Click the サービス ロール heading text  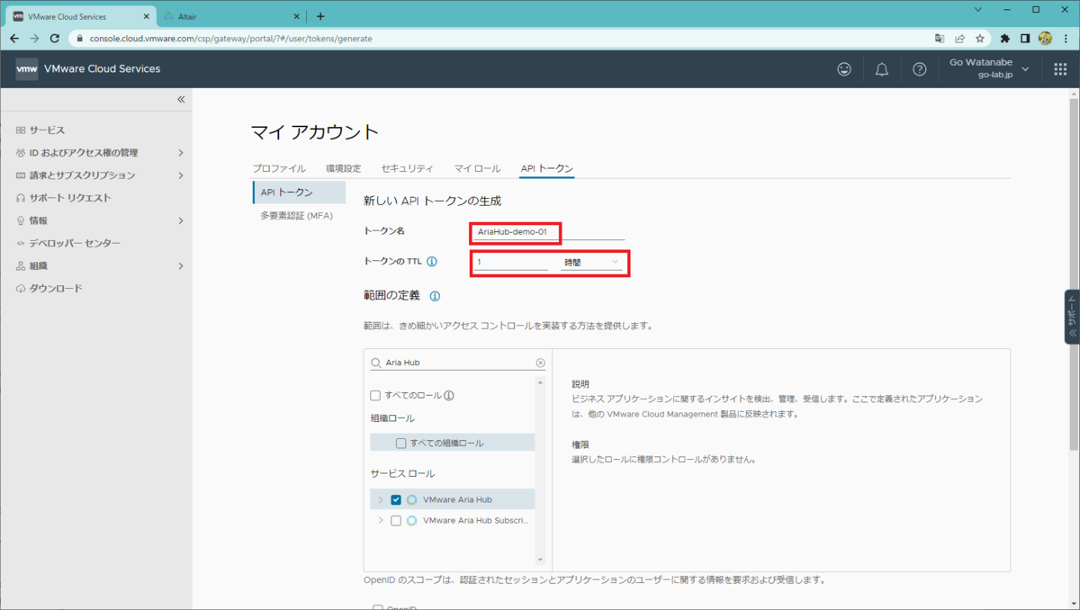[x=402, y=473]
